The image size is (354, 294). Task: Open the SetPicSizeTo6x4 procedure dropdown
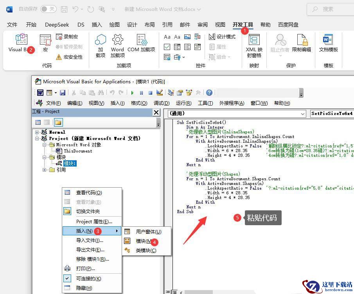pyautogui.click(x=332, y=114)
